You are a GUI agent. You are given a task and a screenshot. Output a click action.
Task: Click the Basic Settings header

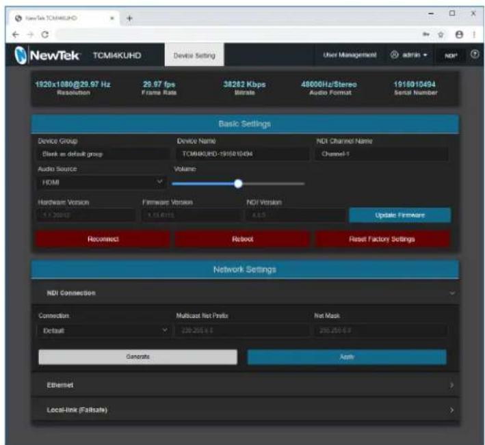[x=245, y=124]
